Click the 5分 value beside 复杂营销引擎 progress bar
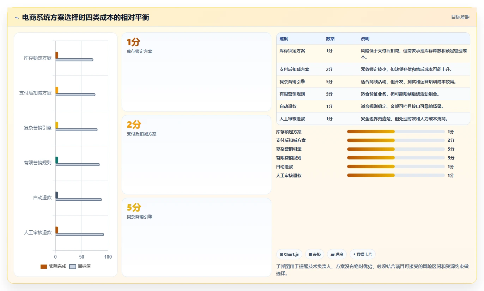This screenshot has width=484, height=291. (450, 149)
